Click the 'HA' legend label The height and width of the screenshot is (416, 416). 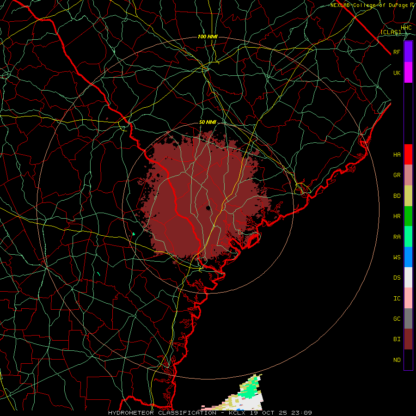[397, 155]
